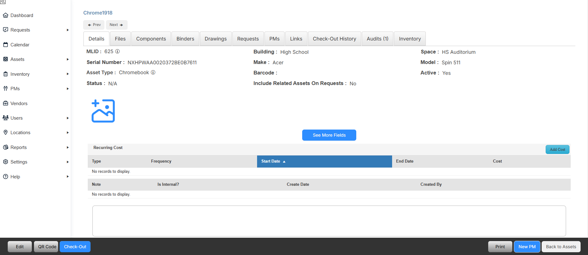This screenshot has height=255, width=588.
Task: Print the asset details
Action: (500, 247)
